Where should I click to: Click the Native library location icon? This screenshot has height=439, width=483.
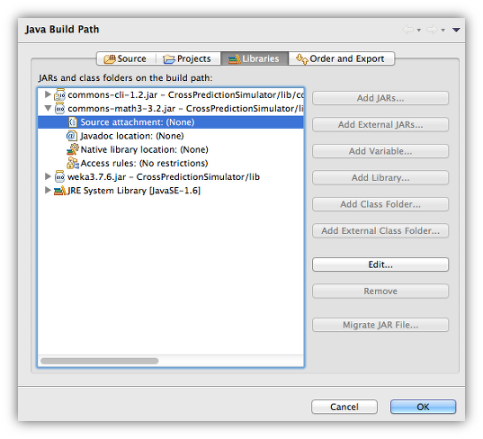(73, 149)
